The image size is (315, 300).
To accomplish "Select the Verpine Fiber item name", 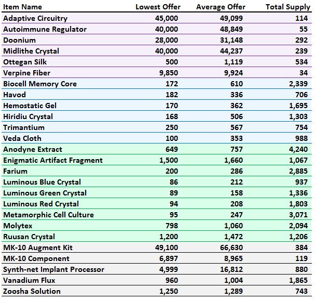I will pos(27,73).
